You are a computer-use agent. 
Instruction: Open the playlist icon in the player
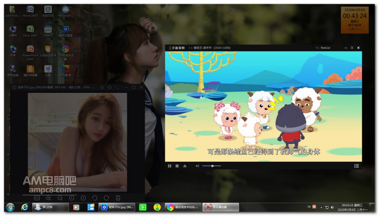click(x=356, y=166)
